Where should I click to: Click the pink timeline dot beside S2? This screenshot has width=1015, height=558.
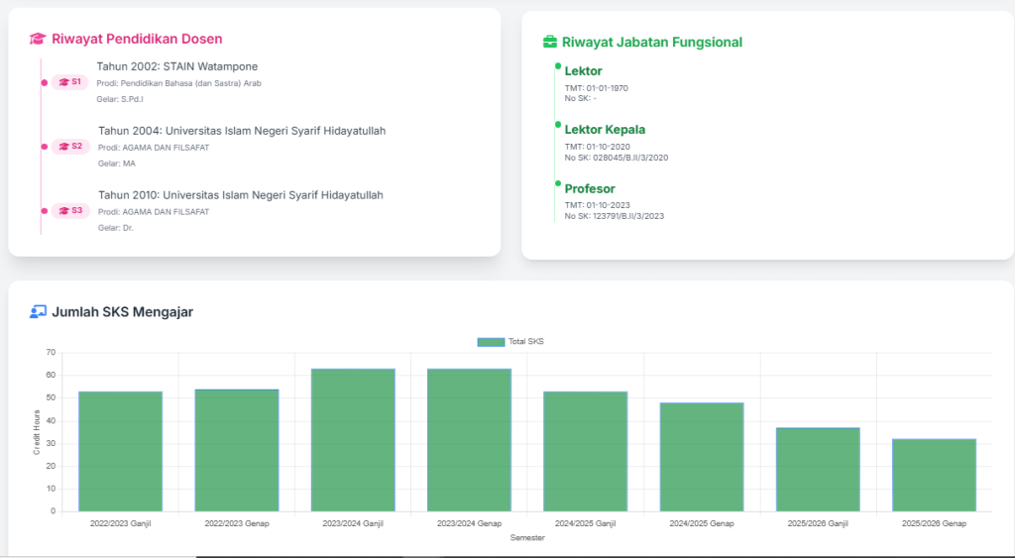(x=44, y=147)
